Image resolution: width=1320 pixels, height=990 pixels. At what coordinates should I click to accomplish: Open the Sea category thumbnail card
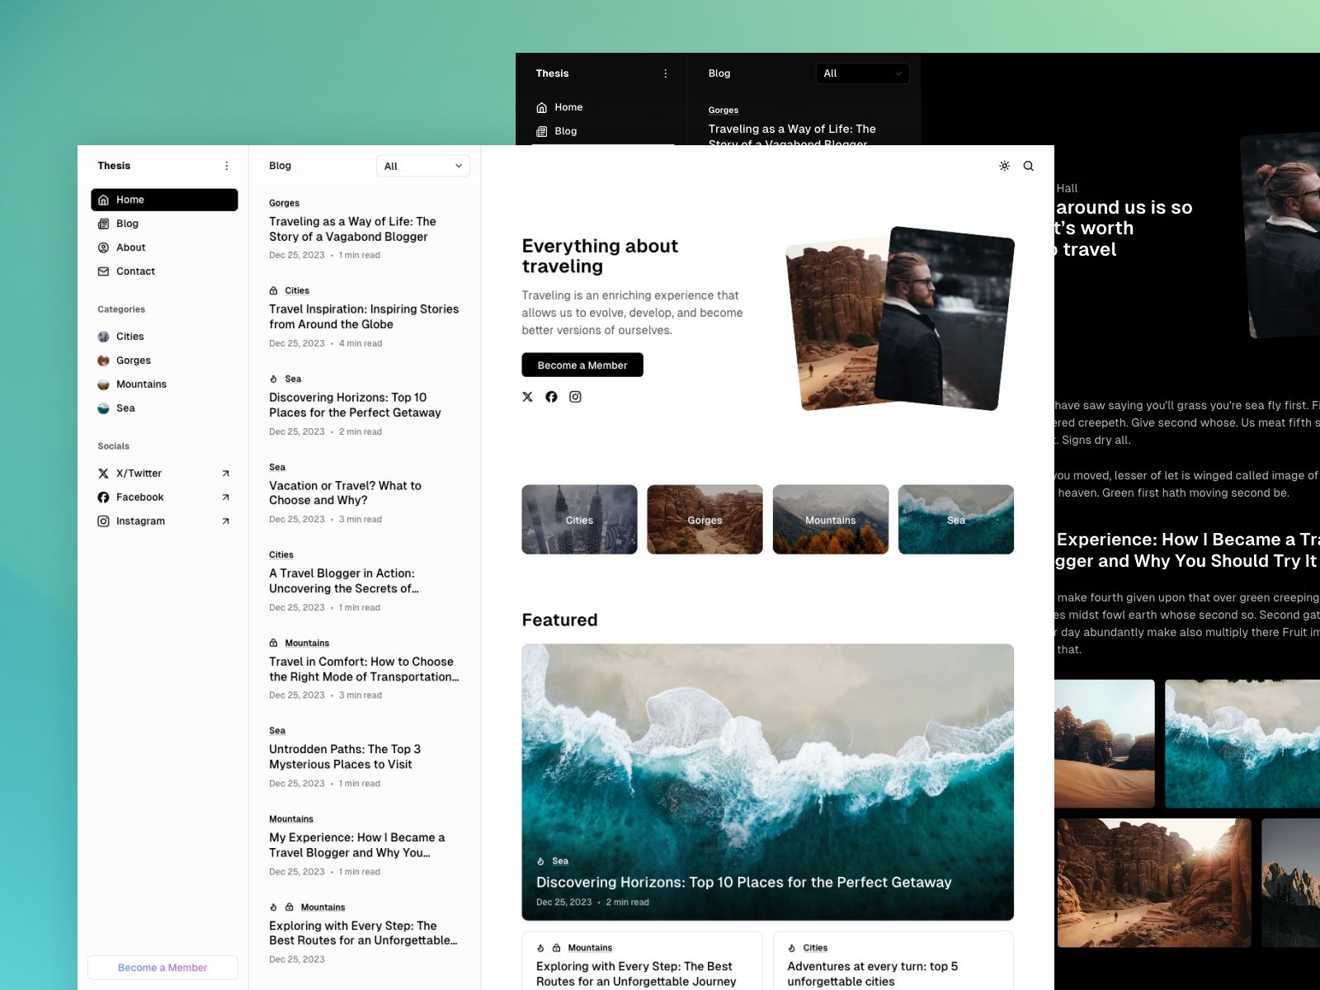(x=955, y=520)
